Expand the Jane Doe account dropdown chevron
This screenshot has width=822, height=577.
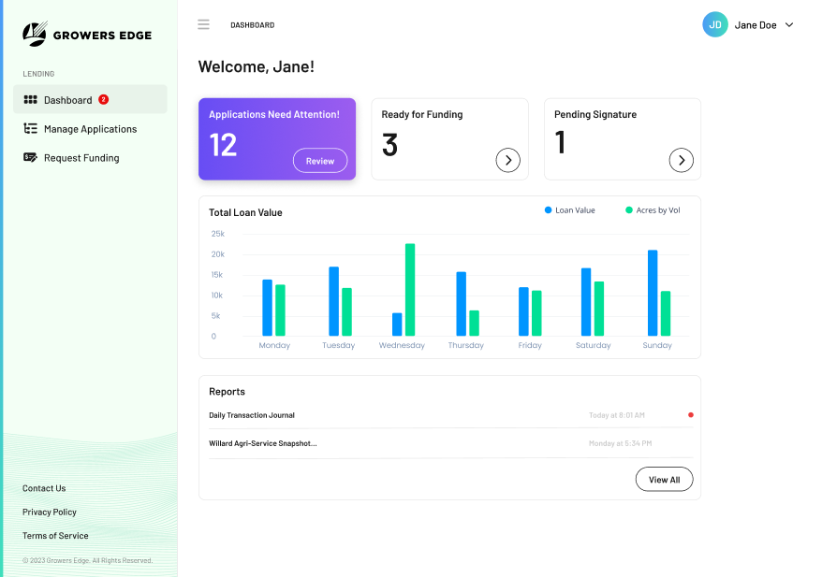pos(789,24)
